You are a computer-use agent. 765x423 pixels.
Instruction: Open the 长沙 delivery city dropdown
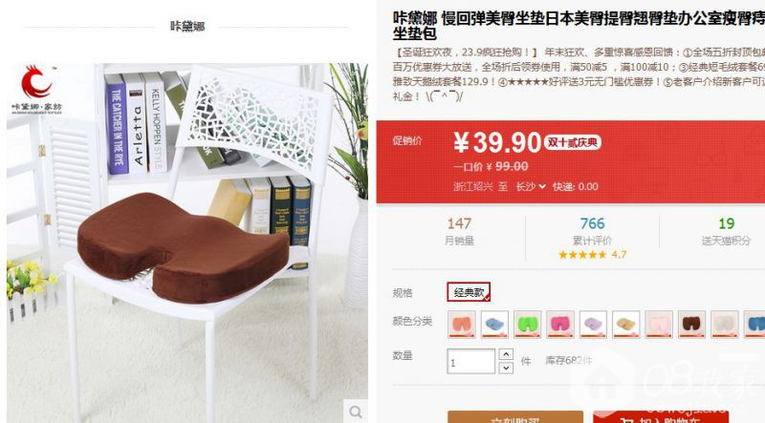coord(531,186)
